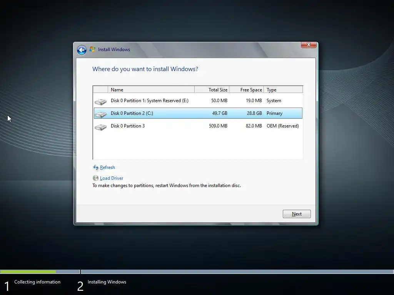394x295 pixels.
Task: Click the 49.7 GB total size cell
Action: pos(220,113)
